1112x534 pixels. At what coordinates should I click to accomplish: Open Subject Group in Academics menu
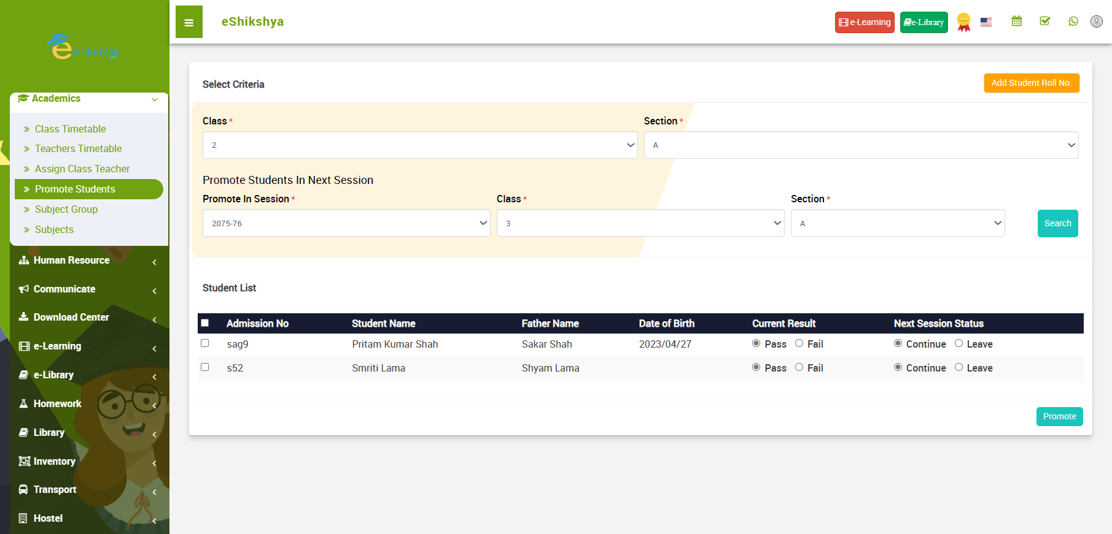tap(66, 209)
